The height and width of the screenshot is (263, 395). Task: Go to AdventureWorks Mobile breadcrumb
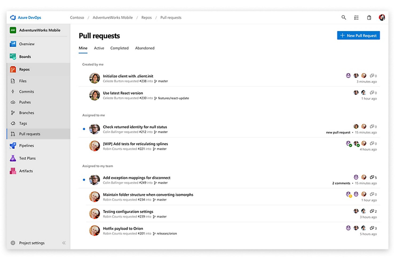click(113, 18)
